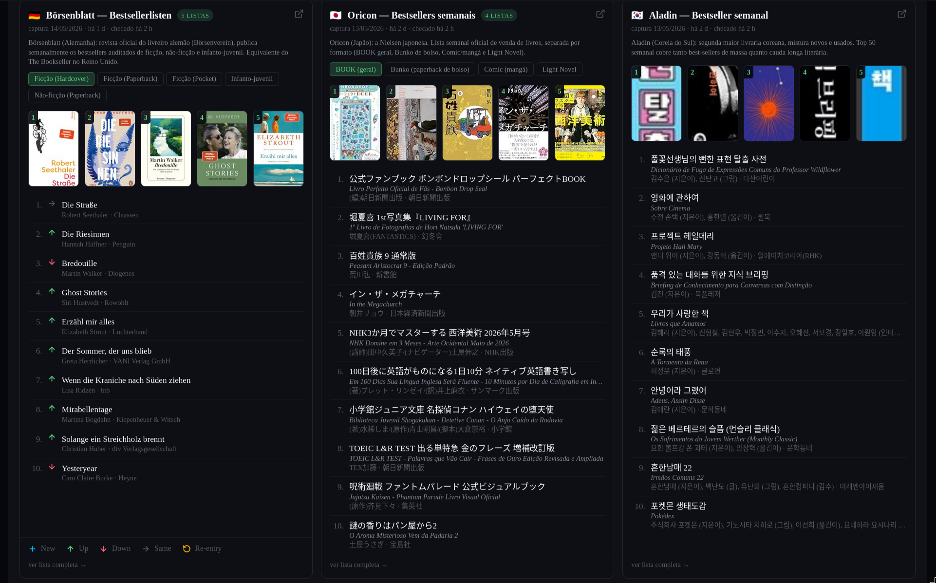Open the Não-ficção (Paperback) list
Viewport: 936px width, 583px height.
click(67, 95)
